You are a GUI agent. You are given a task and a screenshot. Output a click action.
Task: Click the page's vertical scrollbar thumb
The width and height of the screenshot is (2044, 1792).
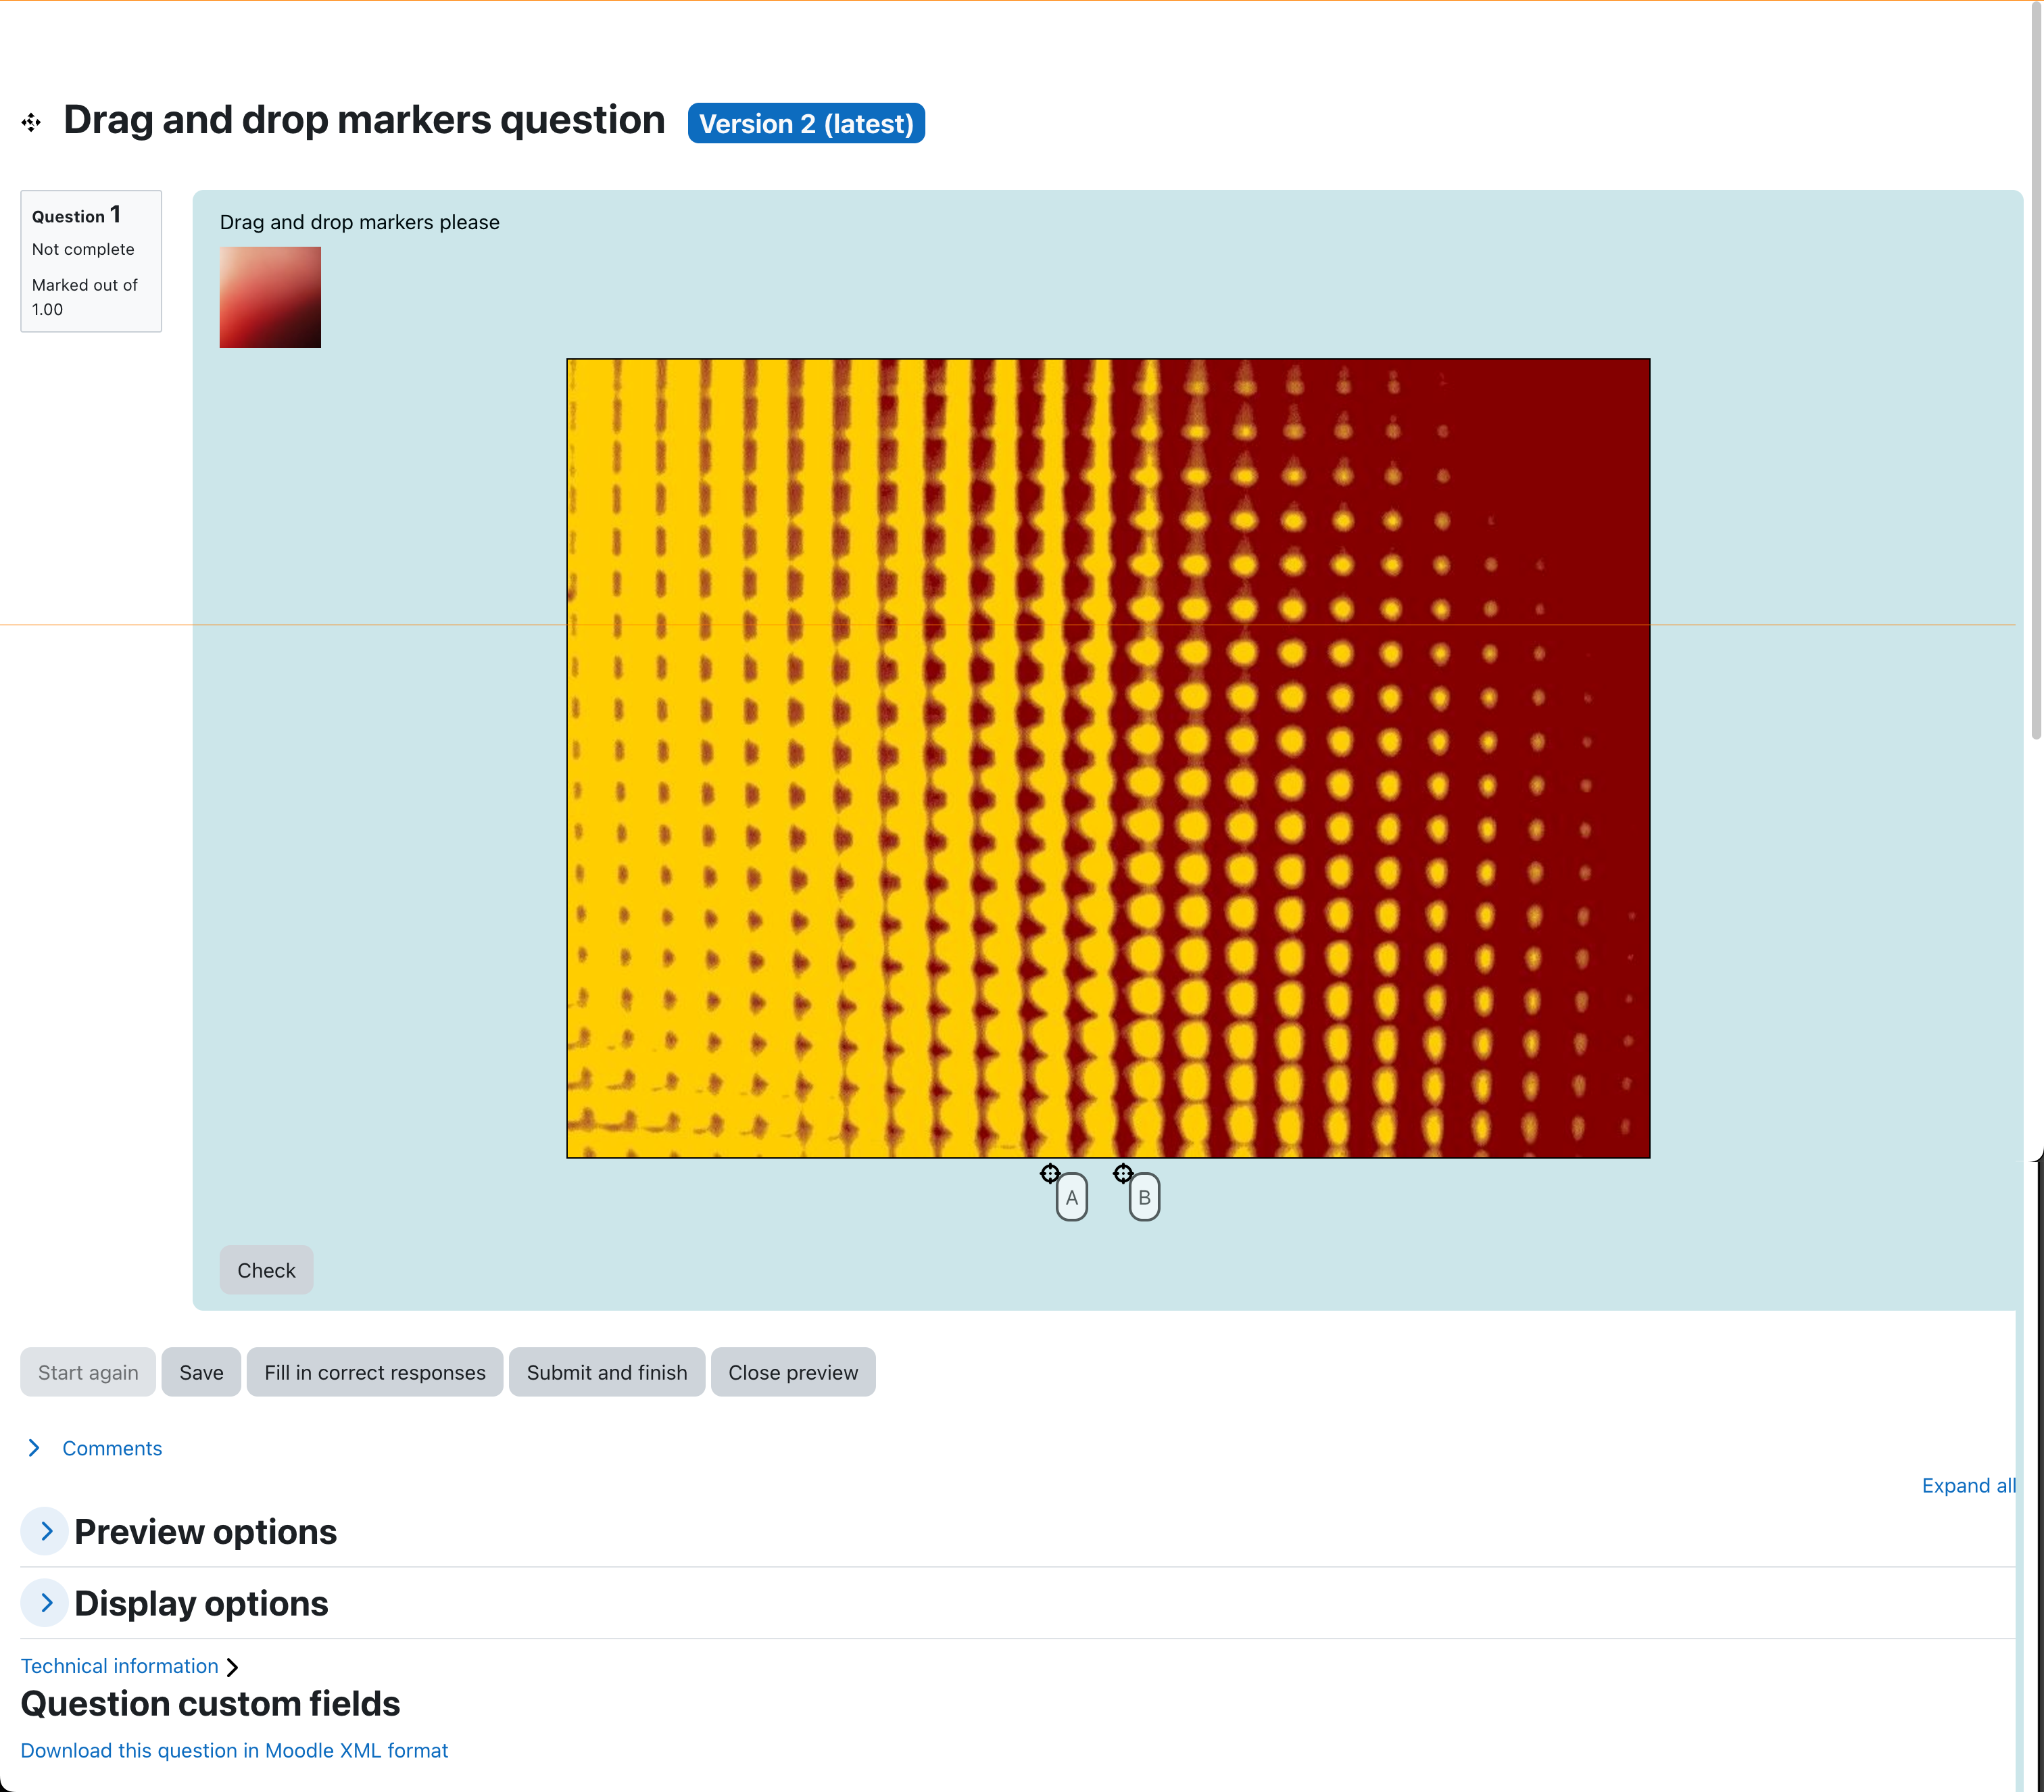(2036, 370)
